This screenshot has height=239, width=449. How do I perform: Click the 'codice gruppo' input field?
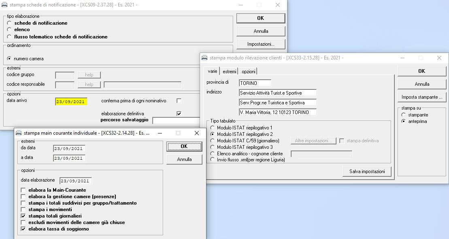[x=65, y=75]
